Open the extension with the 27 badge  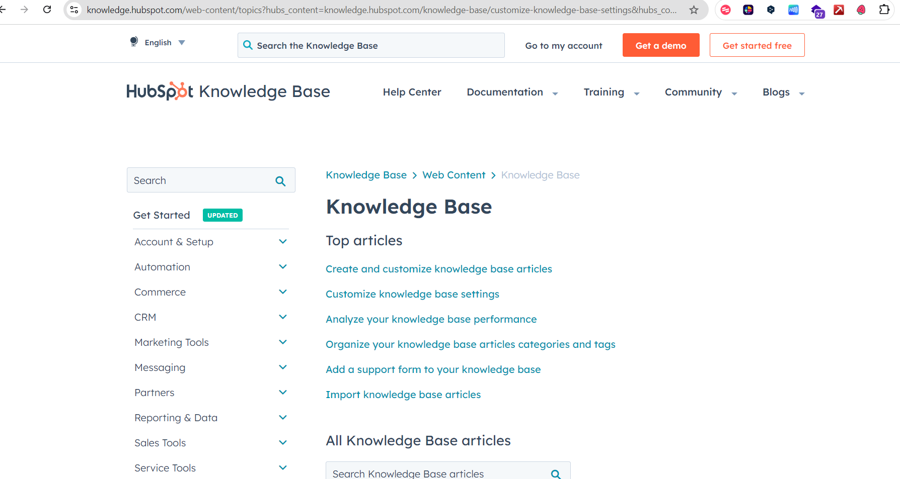[x=816, y=10]
